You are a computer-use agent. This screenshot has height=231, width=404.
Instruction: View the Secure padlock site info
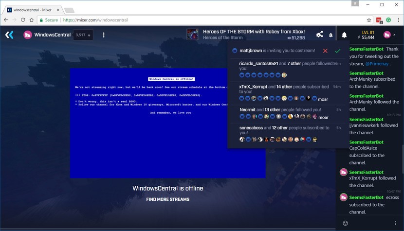49,20
